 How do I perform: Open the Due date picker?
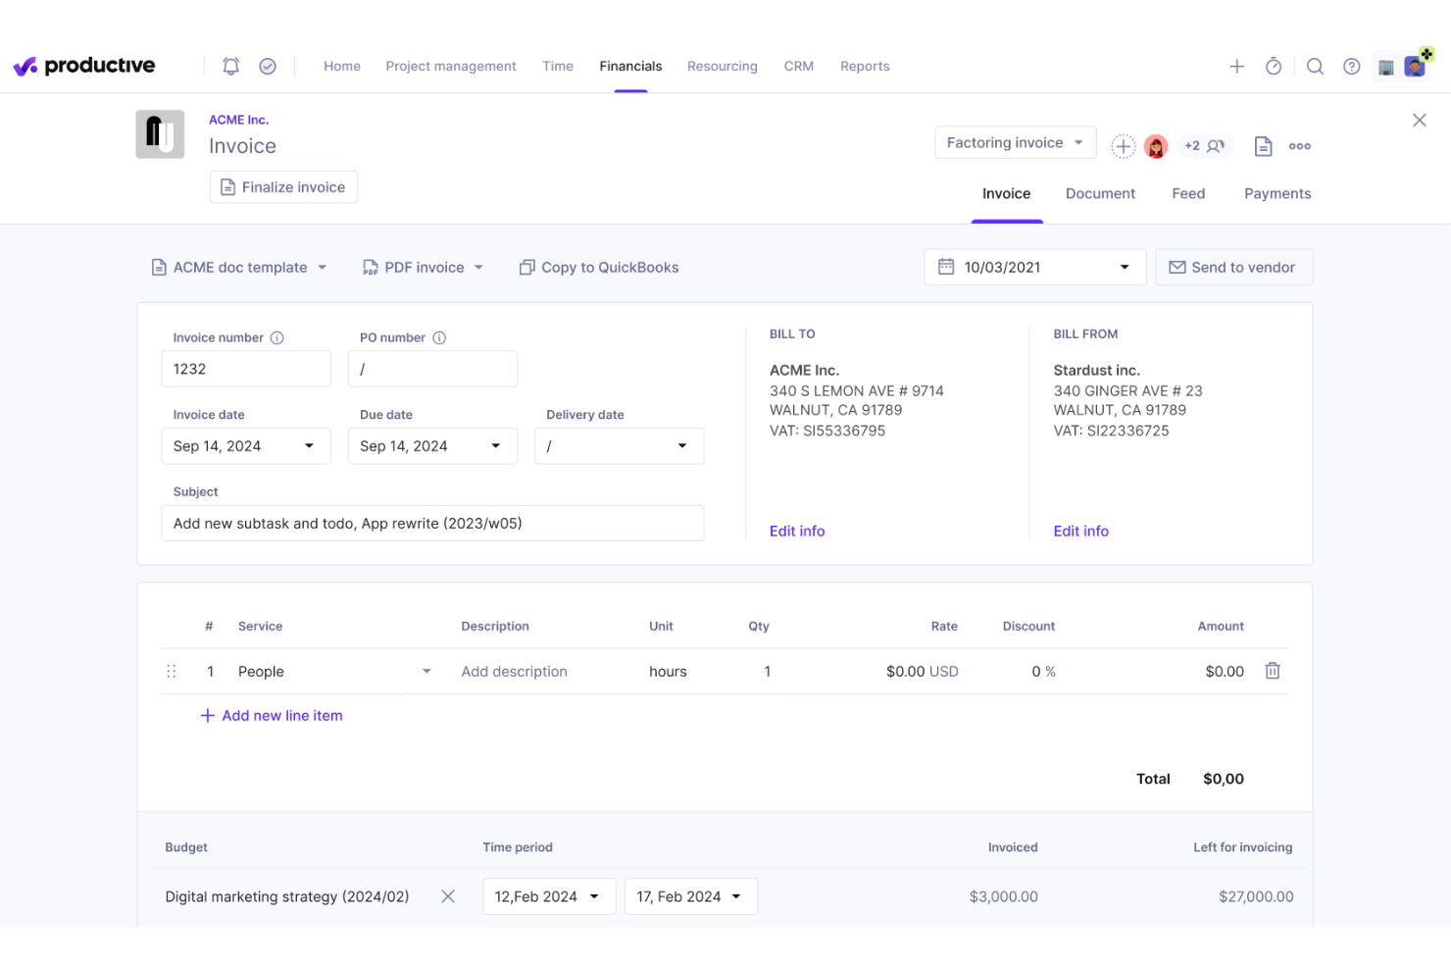[432, 446]
